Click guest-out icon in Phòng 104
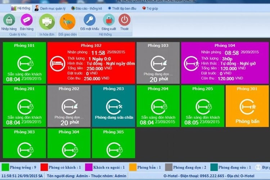 191,64
